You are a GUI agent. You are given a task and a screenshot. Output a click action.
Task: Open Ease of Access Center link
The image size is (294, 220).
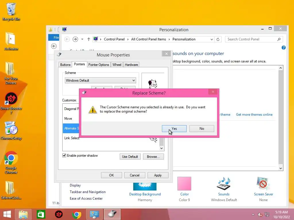(86, 198)
